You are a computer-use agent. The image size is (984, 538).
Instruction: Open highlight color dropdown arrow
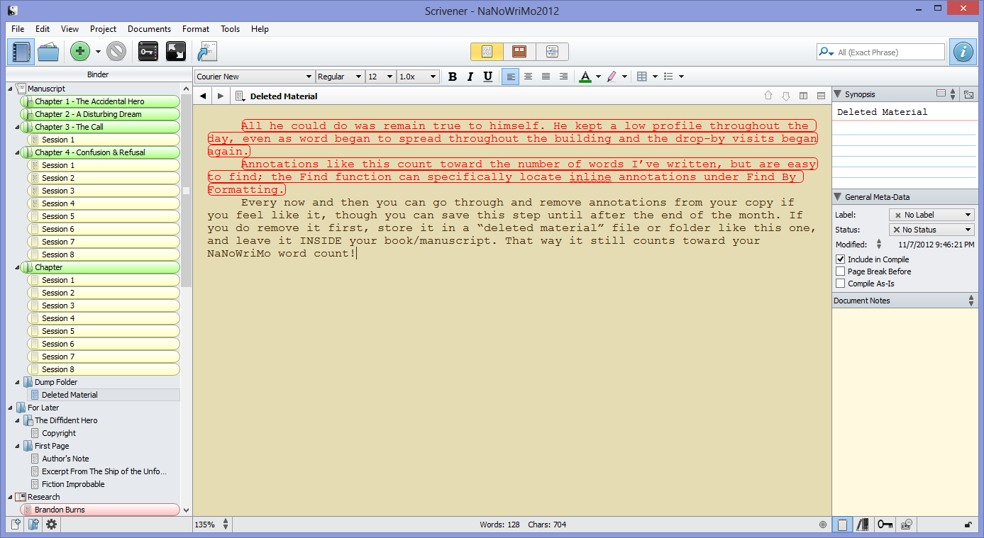(x=626, y=77)
